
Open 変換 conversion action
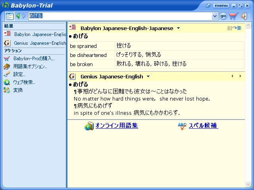click(18, 90)
